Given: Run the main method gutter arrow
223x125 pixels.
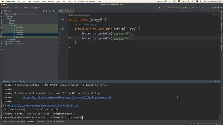Looking at the screenshot, I should (x=63, y=29).
